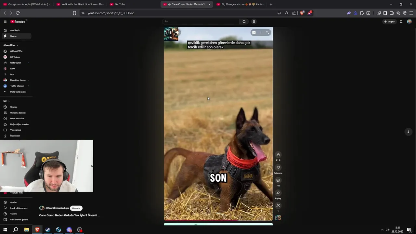Open Oynatma listeleri playlists

(x=17, y=113)
